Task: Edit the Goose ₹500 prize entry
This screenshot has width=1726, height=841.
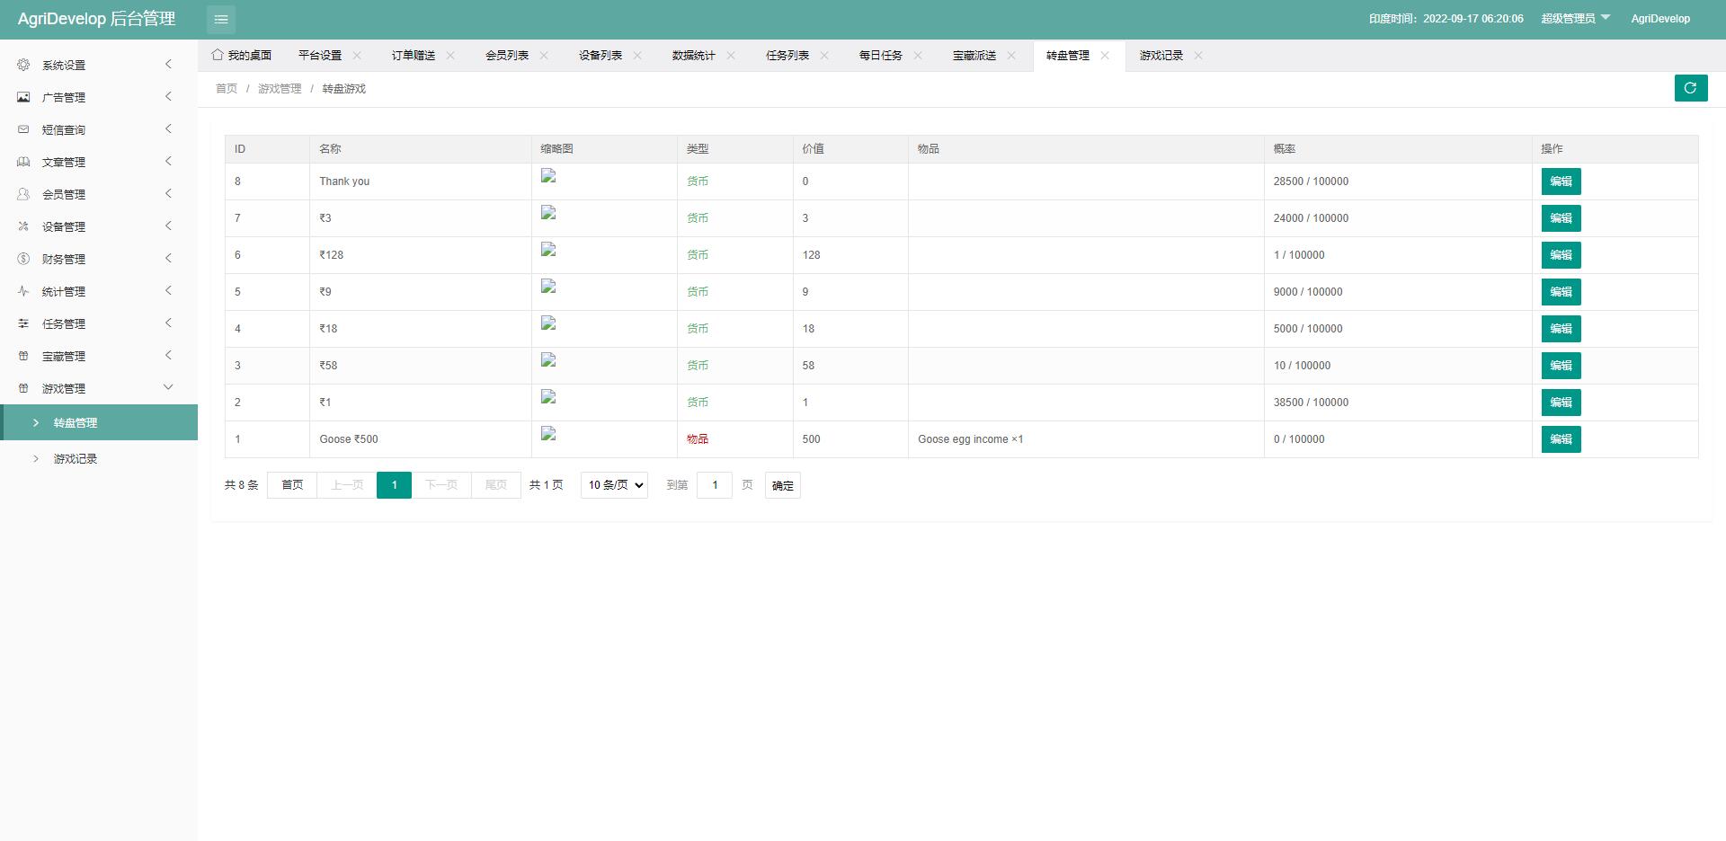Action: (x=1561, y=439)
